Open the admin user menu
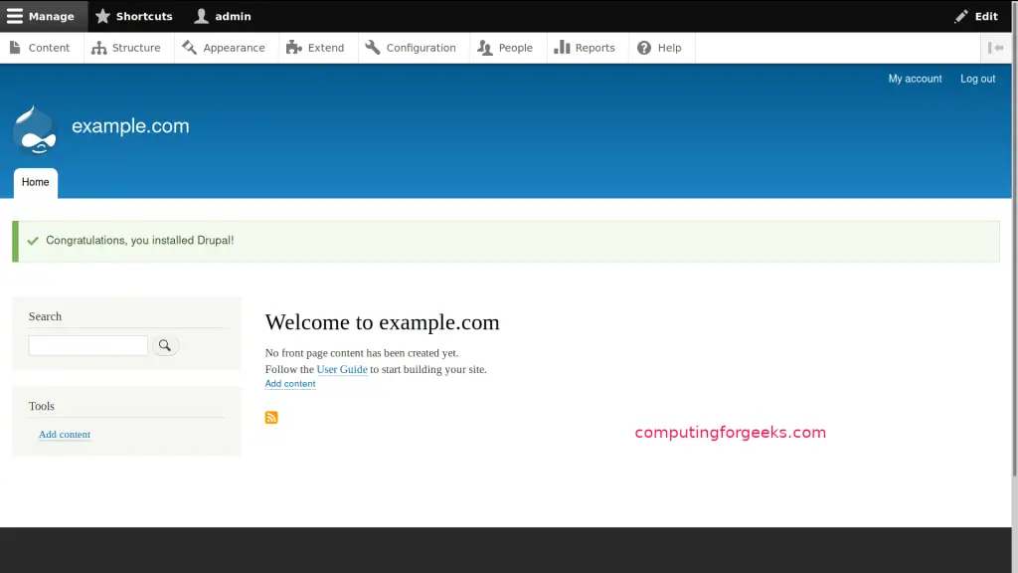This screenshot has height=573, width=1018. point(223,16)
